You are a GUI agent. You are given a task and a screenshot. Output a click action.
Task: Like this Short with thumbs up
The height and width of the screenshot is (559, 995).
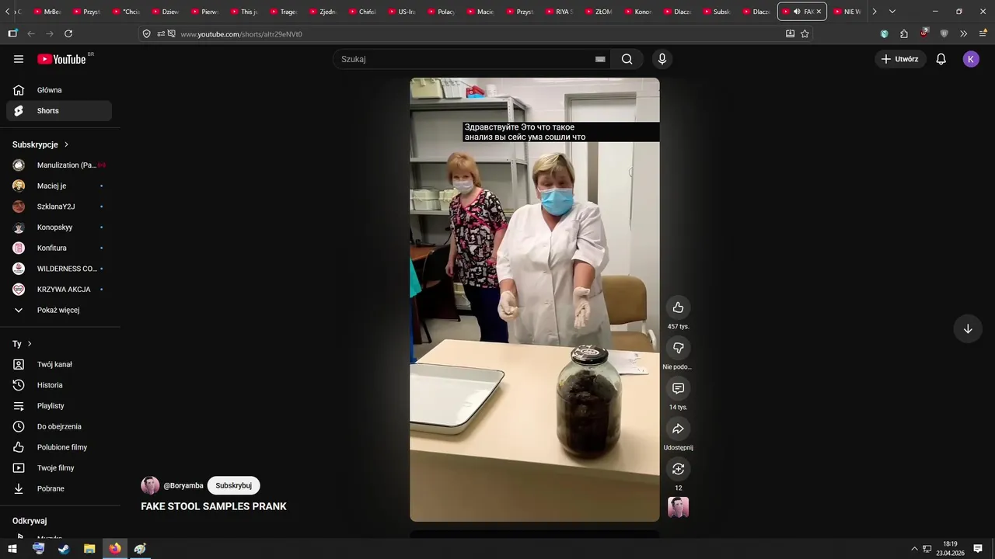tap(678, 307)
